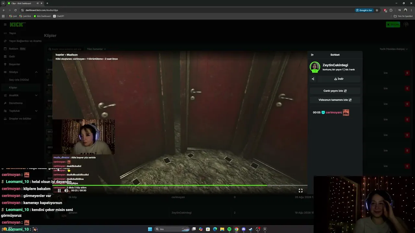
Task: Open Seç-izle (VODs) in the sidebar
Action: pyautogui.click(x=19, y=80)
